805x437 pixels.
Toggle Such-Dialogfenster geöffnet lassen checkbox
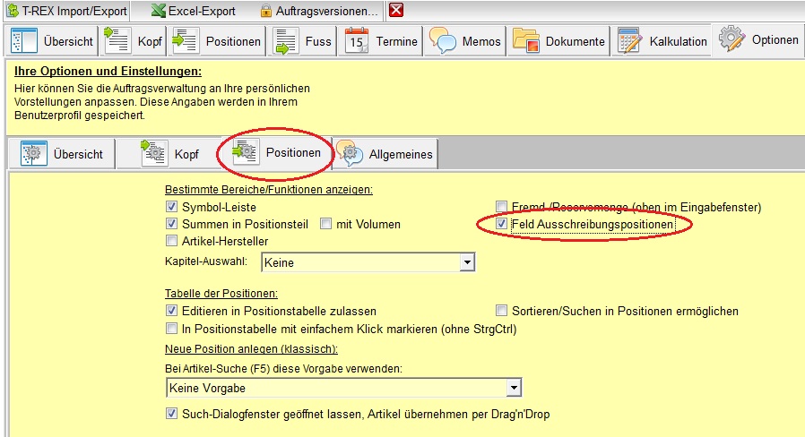pyautogui.click(x=171, y=414)
